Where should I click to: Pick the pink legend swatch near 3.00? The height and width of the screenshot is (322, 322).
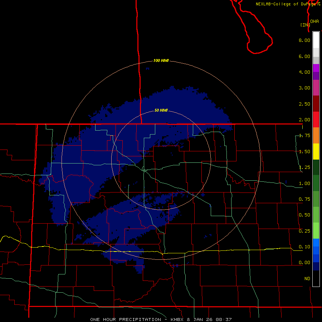tap(316, 88)
